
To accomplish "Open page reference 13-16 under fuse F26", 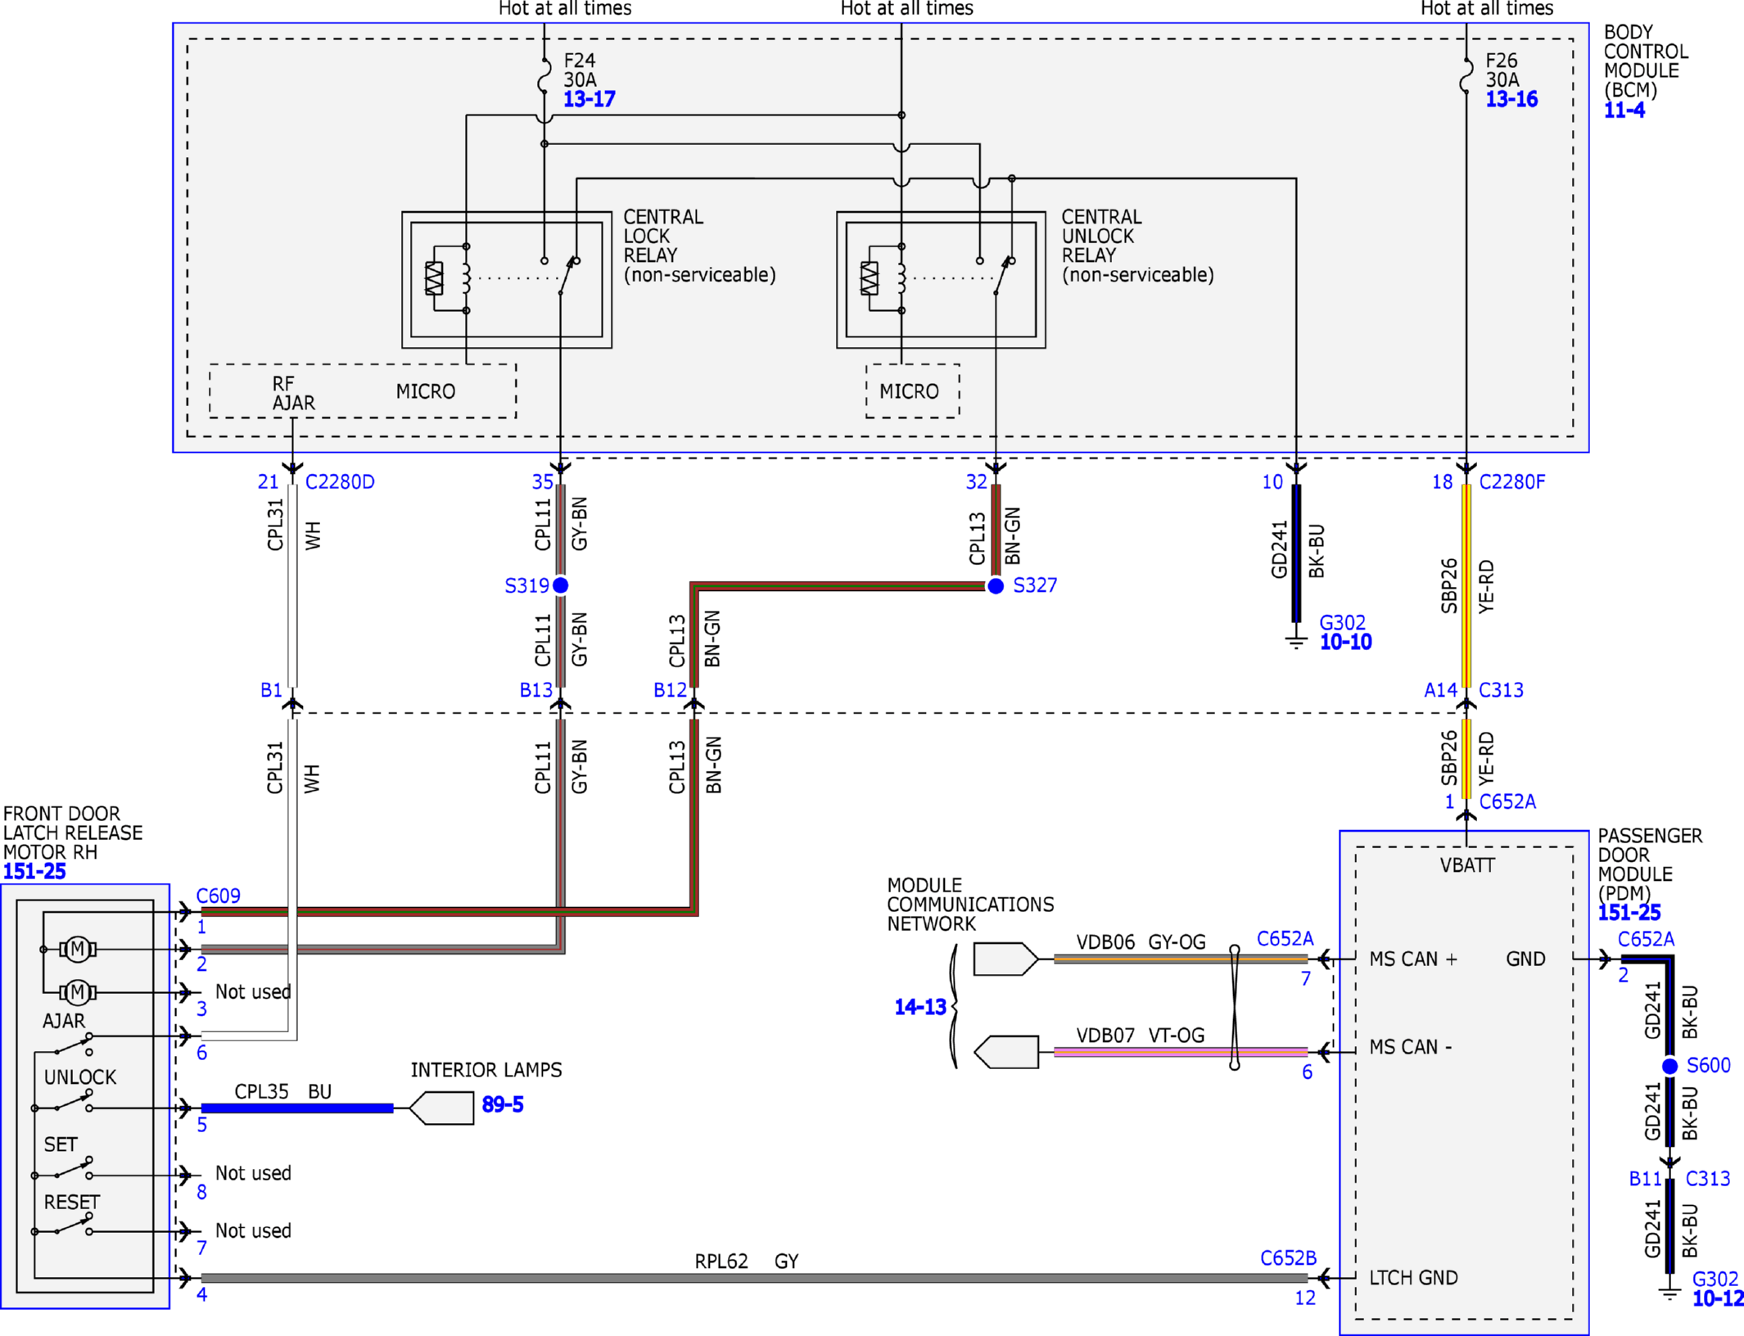I will tap(1511, 99).
